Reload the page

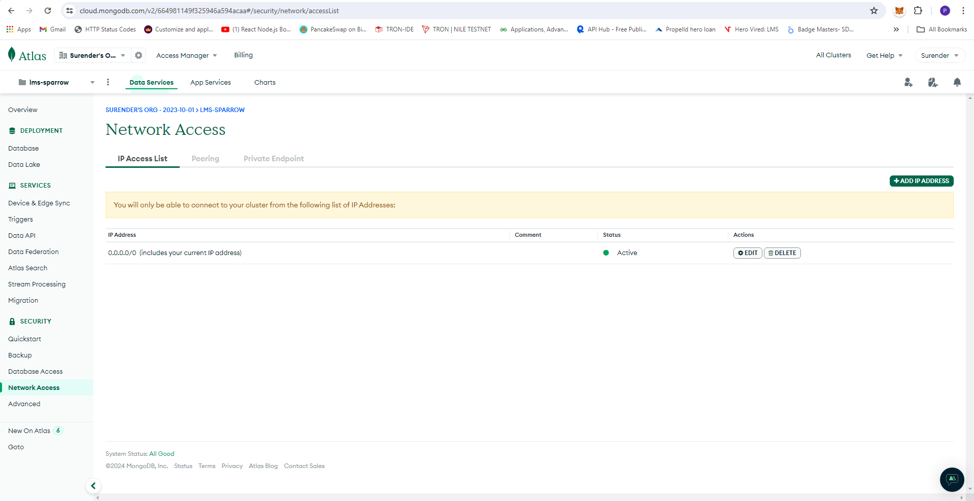[48, 11]
